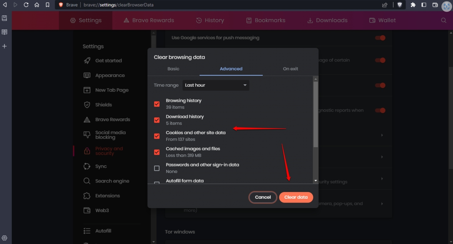Click the dialog scrollbar up arrow
Screen dimensions: 453x244
(316, 79)
